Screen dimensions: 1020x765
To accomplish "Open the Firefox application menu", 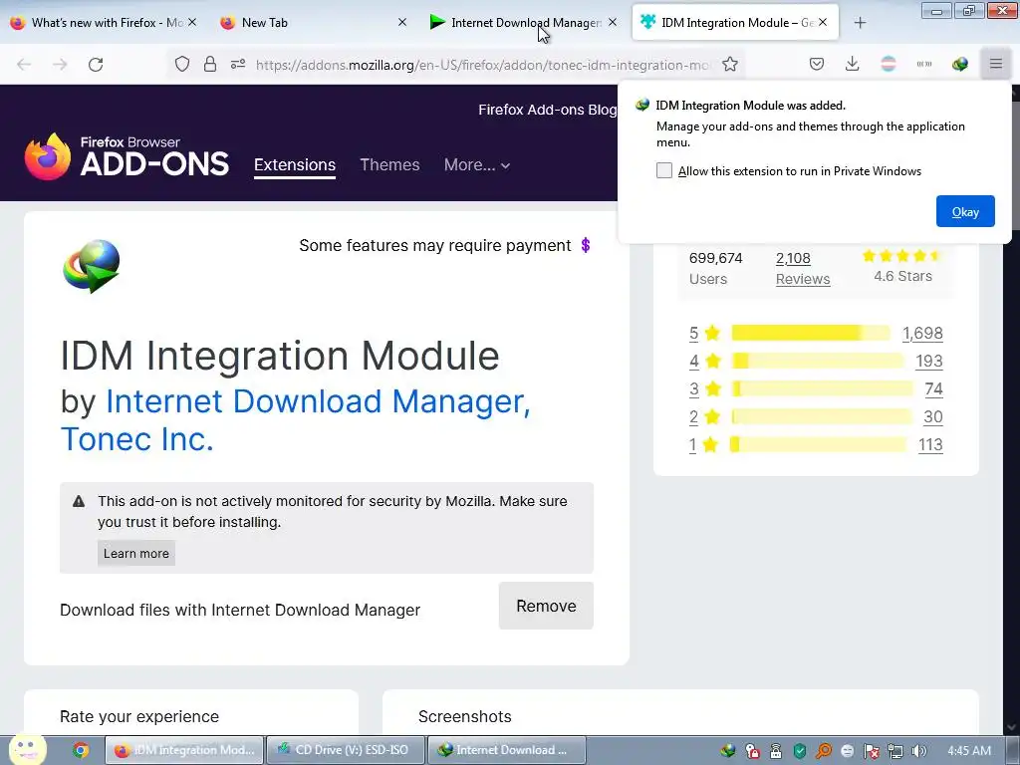I will [x=995, y=64].
